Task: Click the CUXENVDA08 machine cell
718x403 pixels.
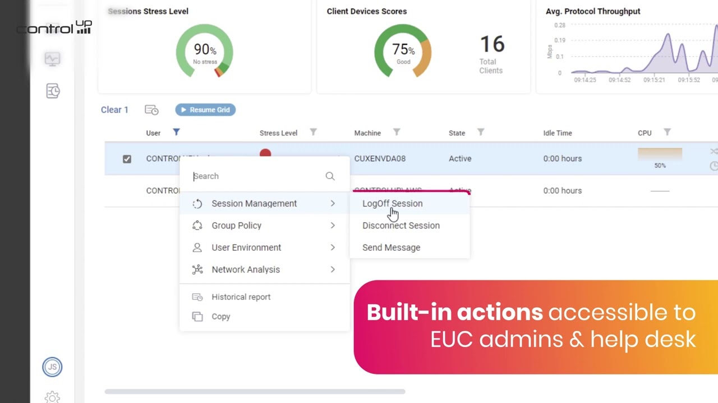Action: click(x=380, y=159)
